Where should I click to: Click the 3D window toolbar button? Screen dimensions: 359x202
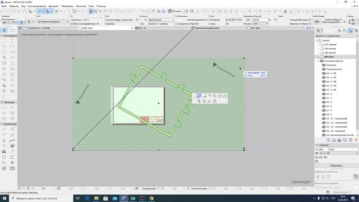[175, 11]
